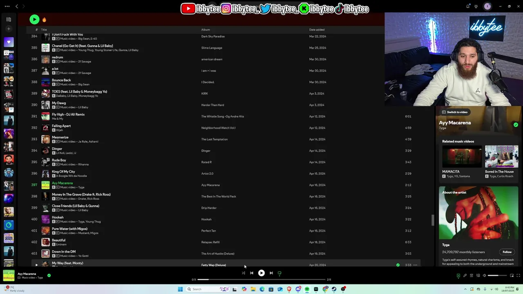This screenshot has height=294, width=523.
Task: Select Money In The Grave track title
Action: click(81, 194)
